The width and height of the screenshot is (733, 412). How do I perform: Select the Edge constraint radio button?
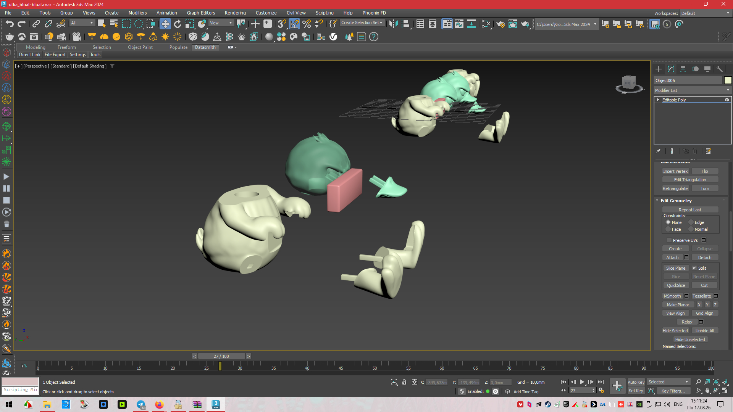coord(691,222)
